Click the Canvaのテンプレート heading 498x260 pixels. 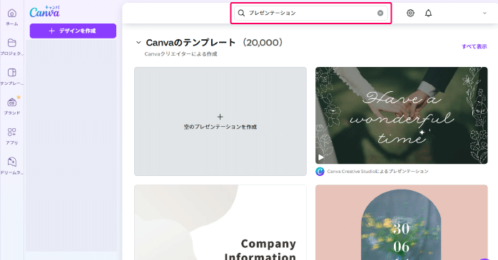(191, 42)
